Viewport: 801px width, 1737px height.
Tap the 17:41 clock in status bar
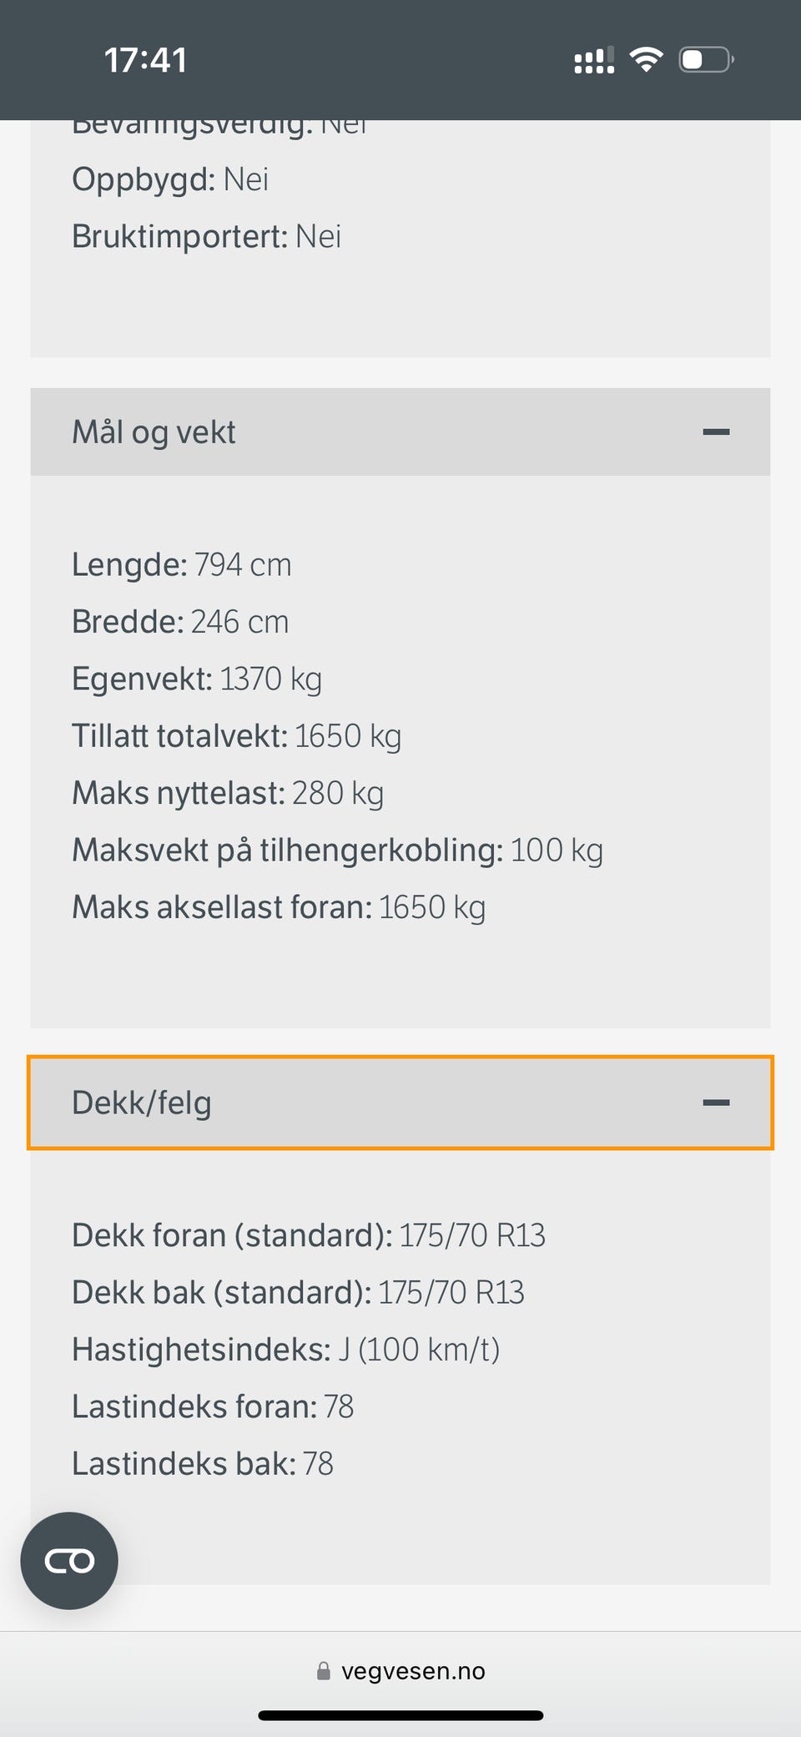[145, 60]
